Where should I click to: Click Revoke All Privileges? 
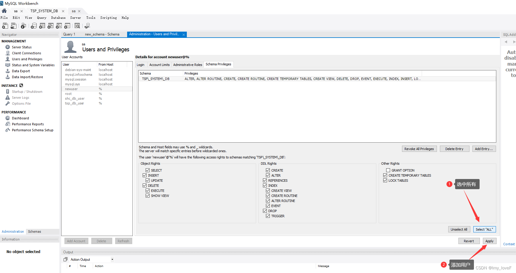coord(419,149)
